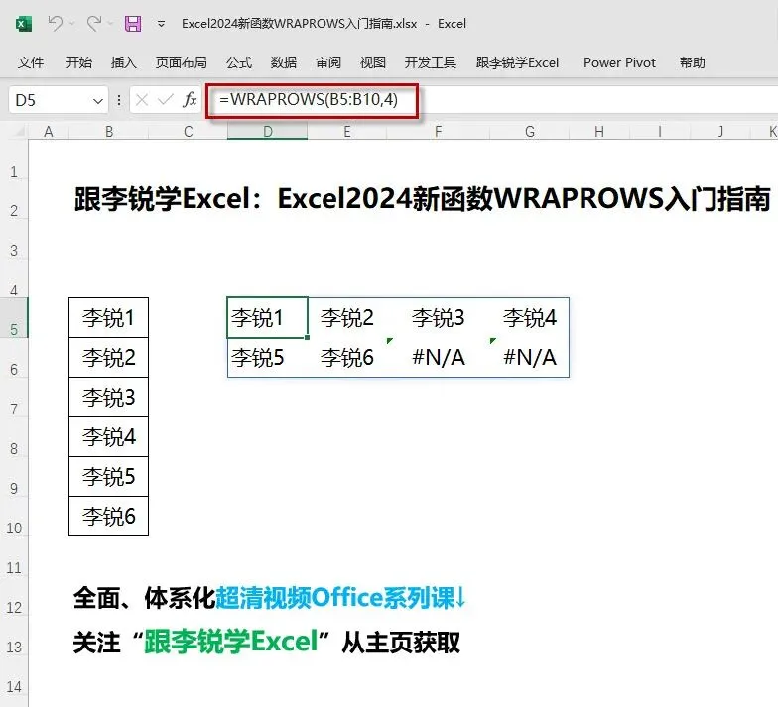Select column H header

point(599,131)
